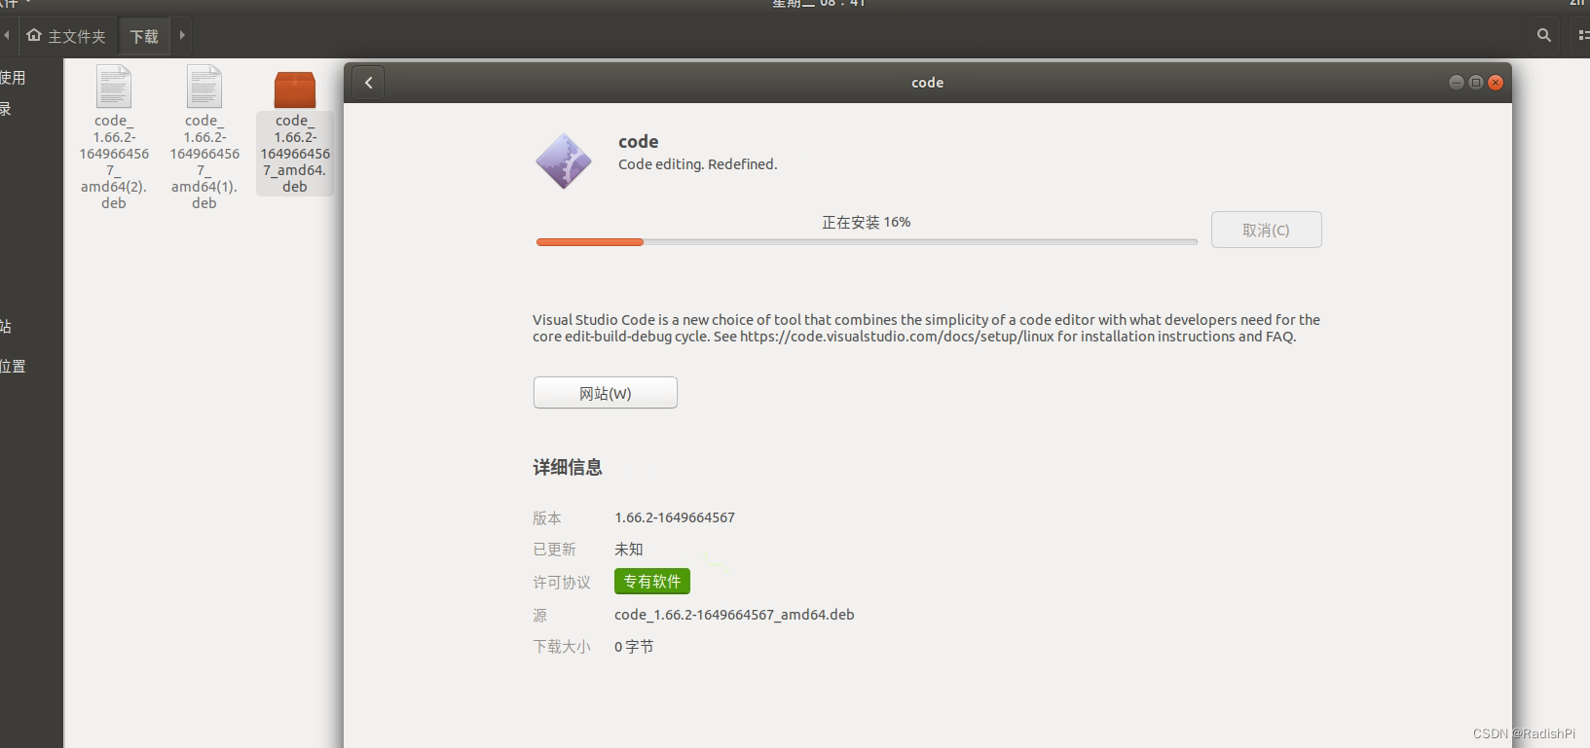Click the code app name heading
This screenshot has width=1590, height=748.
(639, 141)
